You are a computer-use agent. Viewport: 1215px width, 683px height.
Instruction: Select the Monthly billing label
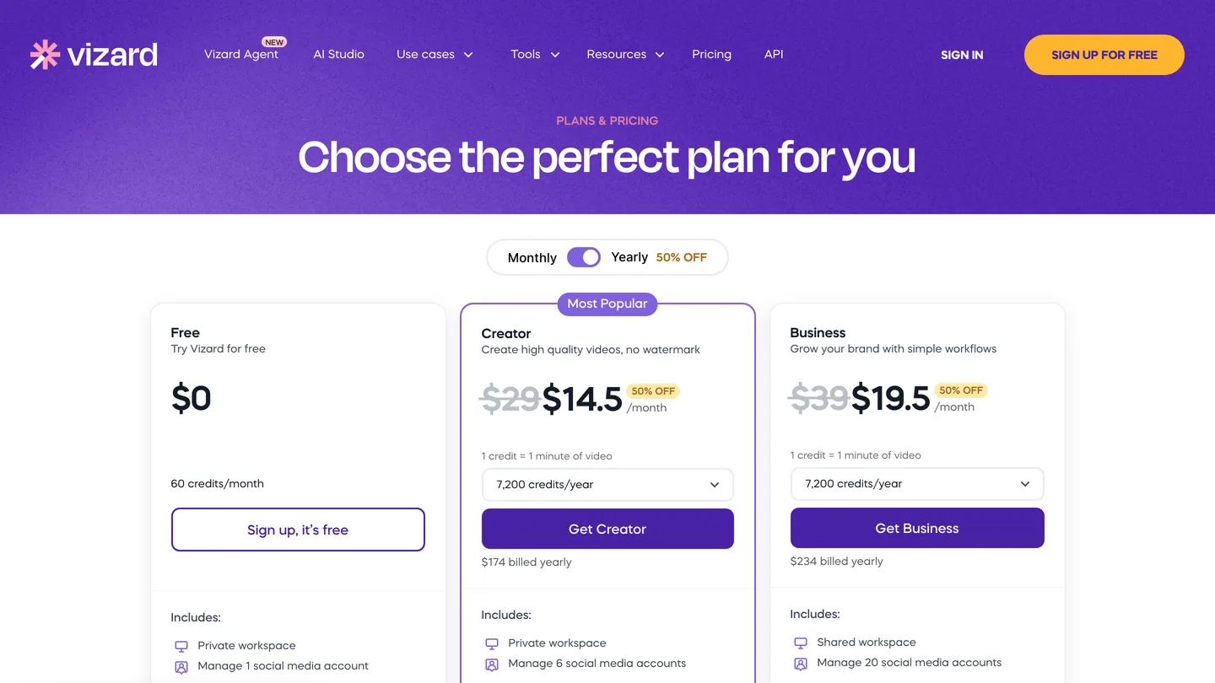(532, 258)
